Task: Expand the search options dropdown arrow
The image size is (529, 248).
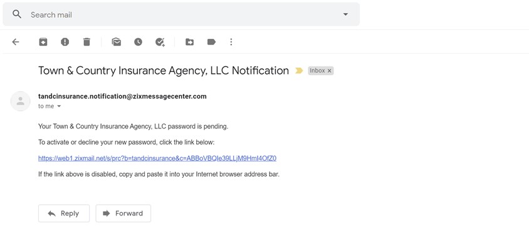Action: tap(345, 14)
